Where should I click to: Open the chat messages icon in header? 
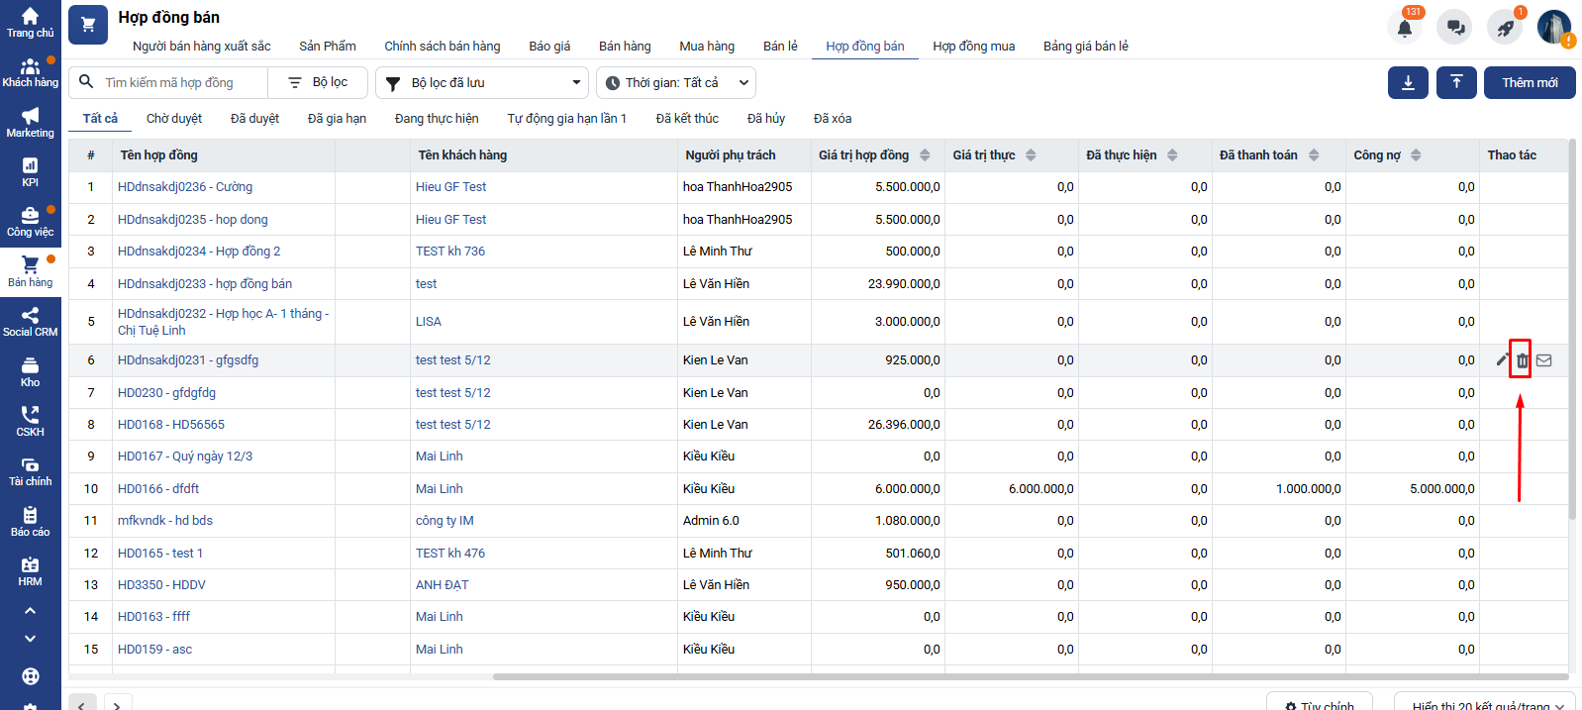click(x=1455, y=28)
